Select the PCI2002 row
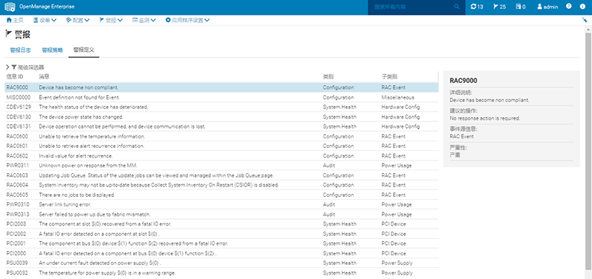Viewport: 592px width, 279px height. coord(221,234)
